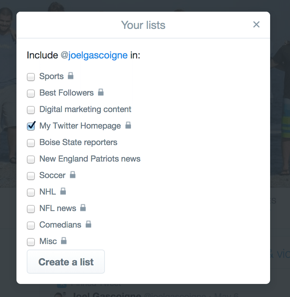Image resolution: width=290 pixels, height=297 pixels.
Task: Check the Digital marketing content box
Action: (x=31, y=110)
